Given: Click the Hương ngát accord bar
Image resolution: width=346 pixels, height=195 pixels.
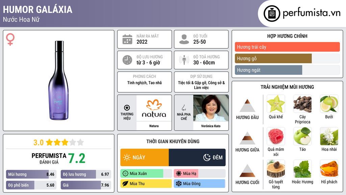Looking at the screenshot, I should [287, 70].
